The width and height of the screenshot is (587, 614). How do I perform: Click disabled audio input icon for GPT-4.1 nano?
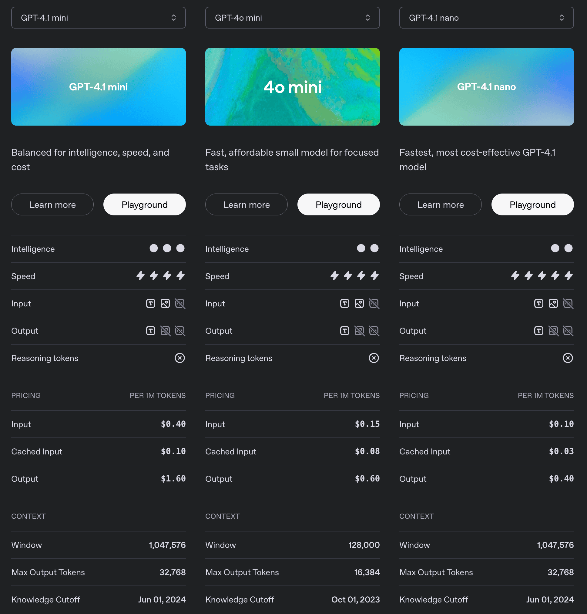tap(568, 303)
